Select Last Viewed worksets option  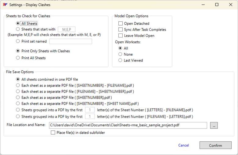tap(121, 60)
